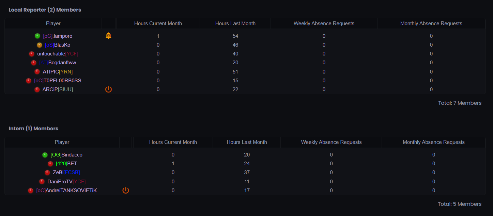The image size is (493, 216).
Task: Click the red status dot beside ZeBi[FCSB]
Action: (x=47, y=173)
